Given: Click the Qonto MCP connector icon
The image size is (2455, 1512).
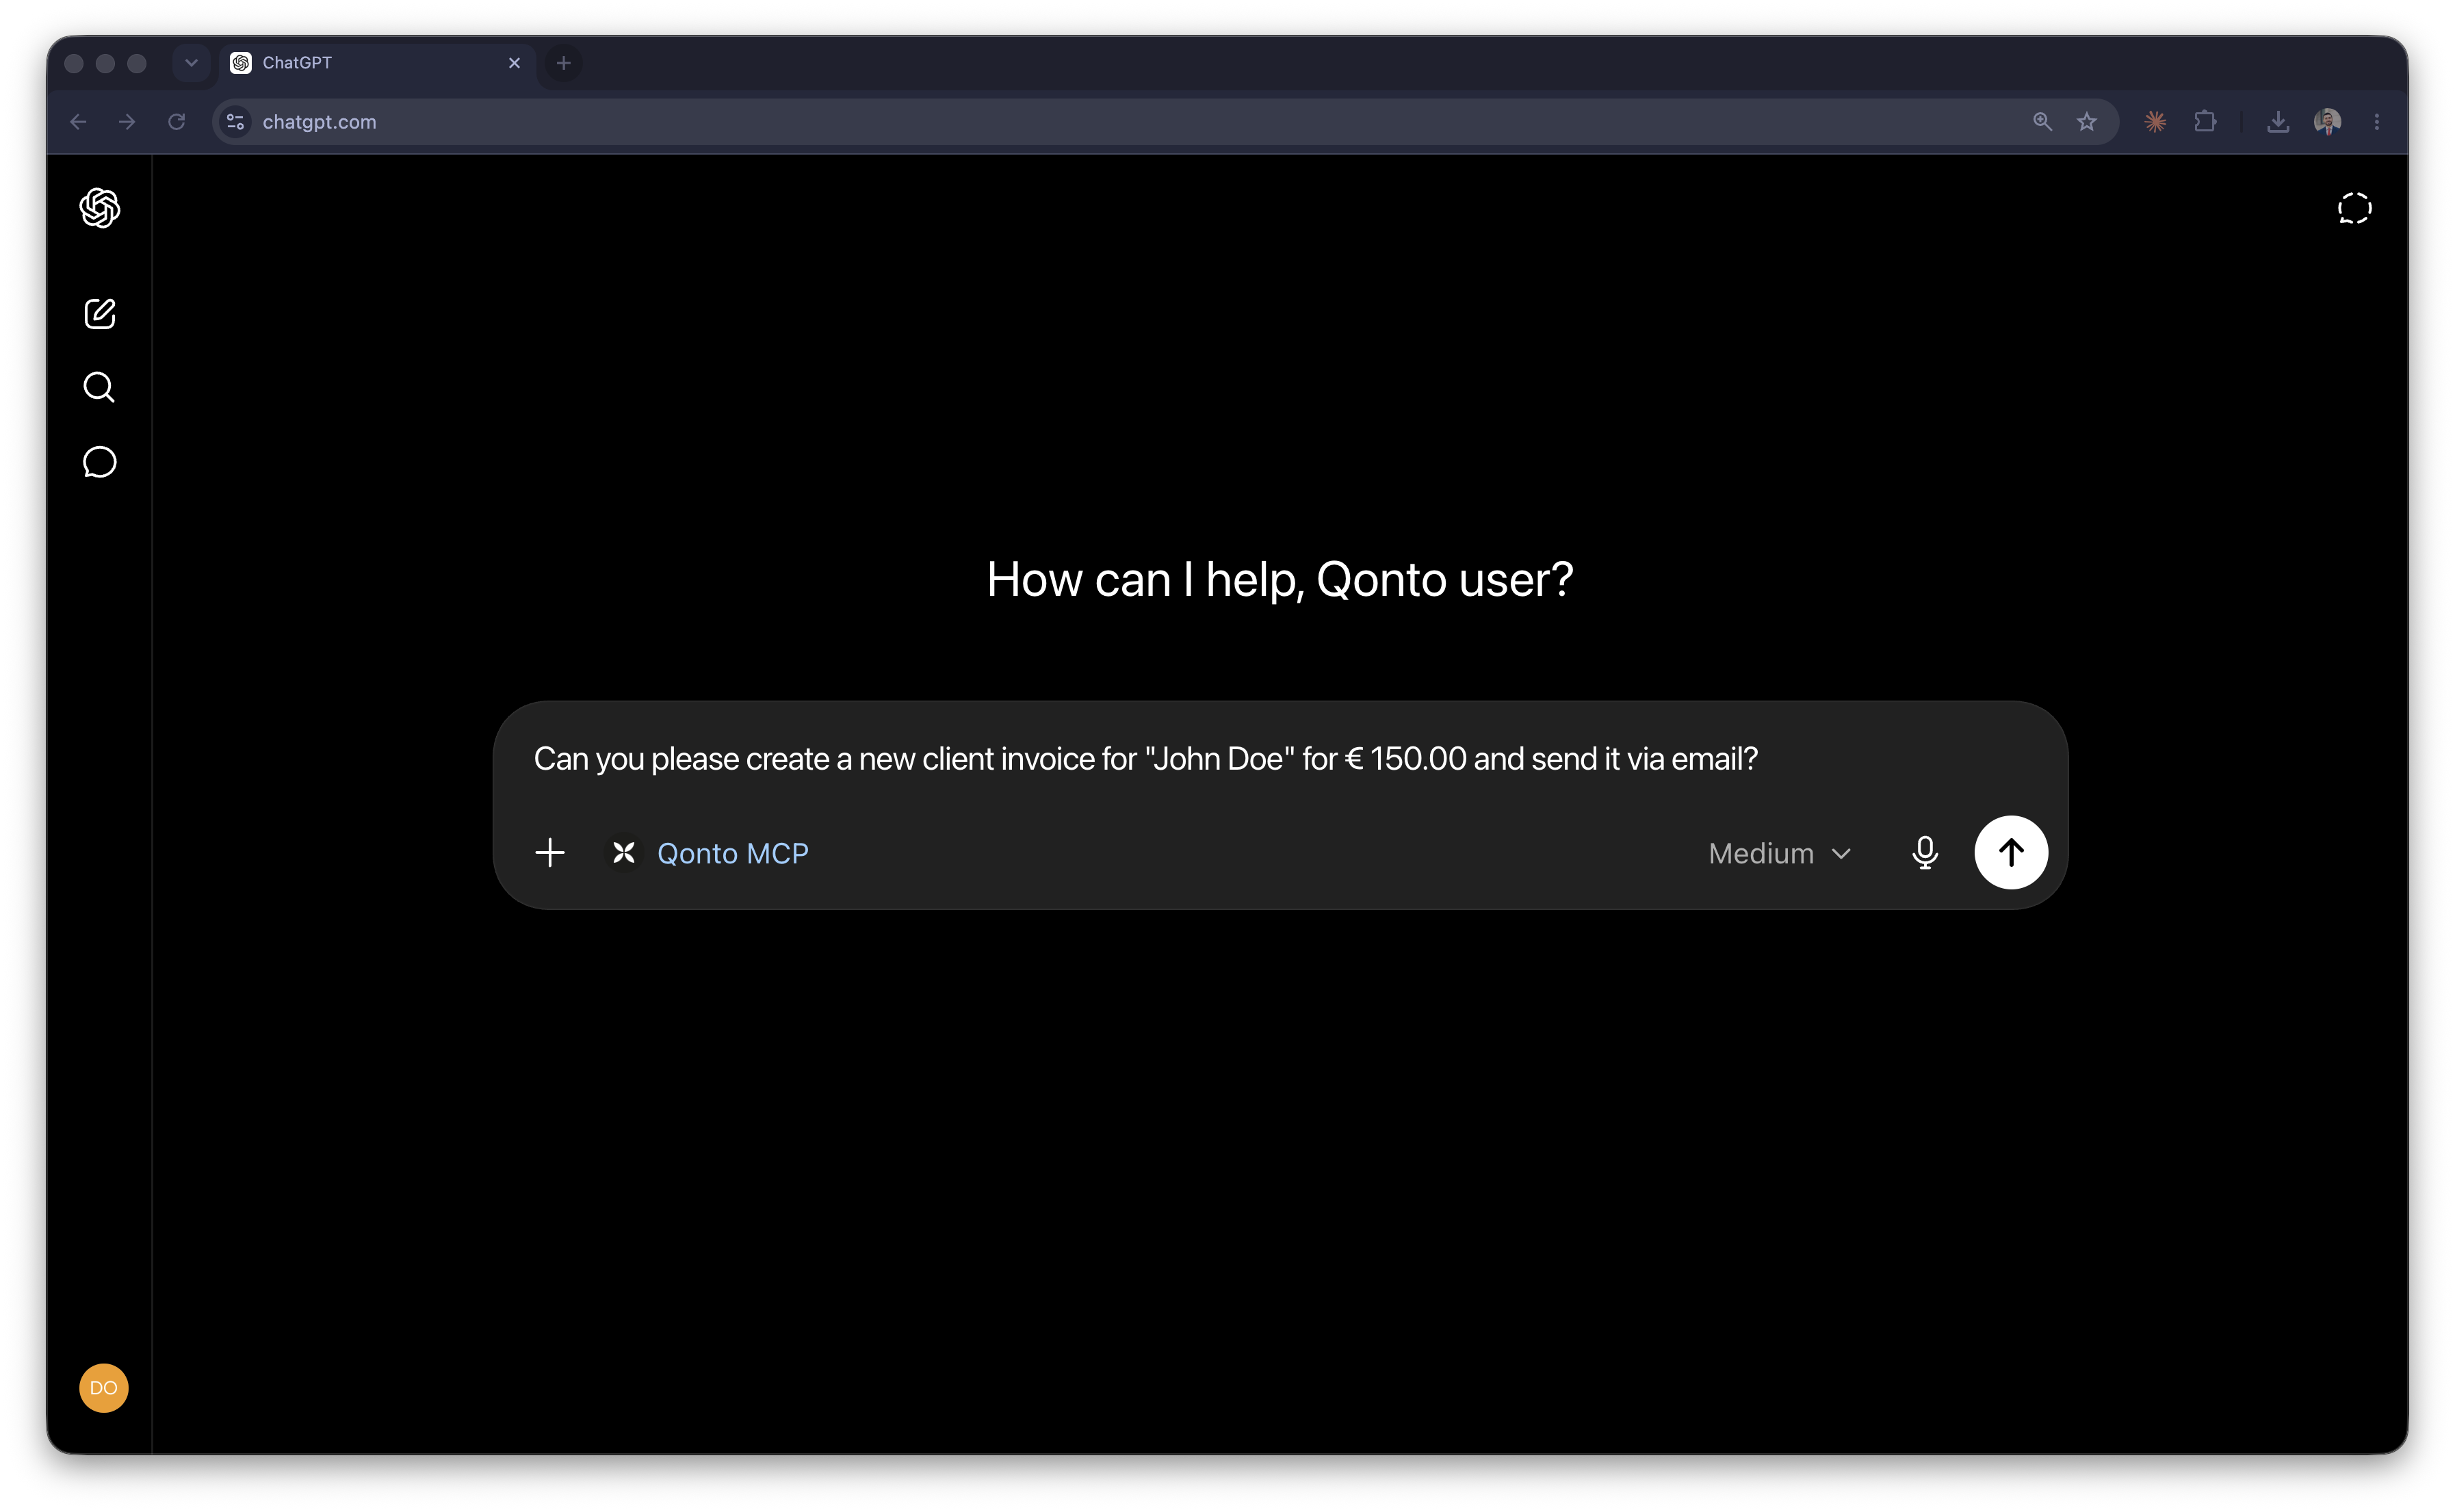Looking at the screenshot, I should click(624, 853).
